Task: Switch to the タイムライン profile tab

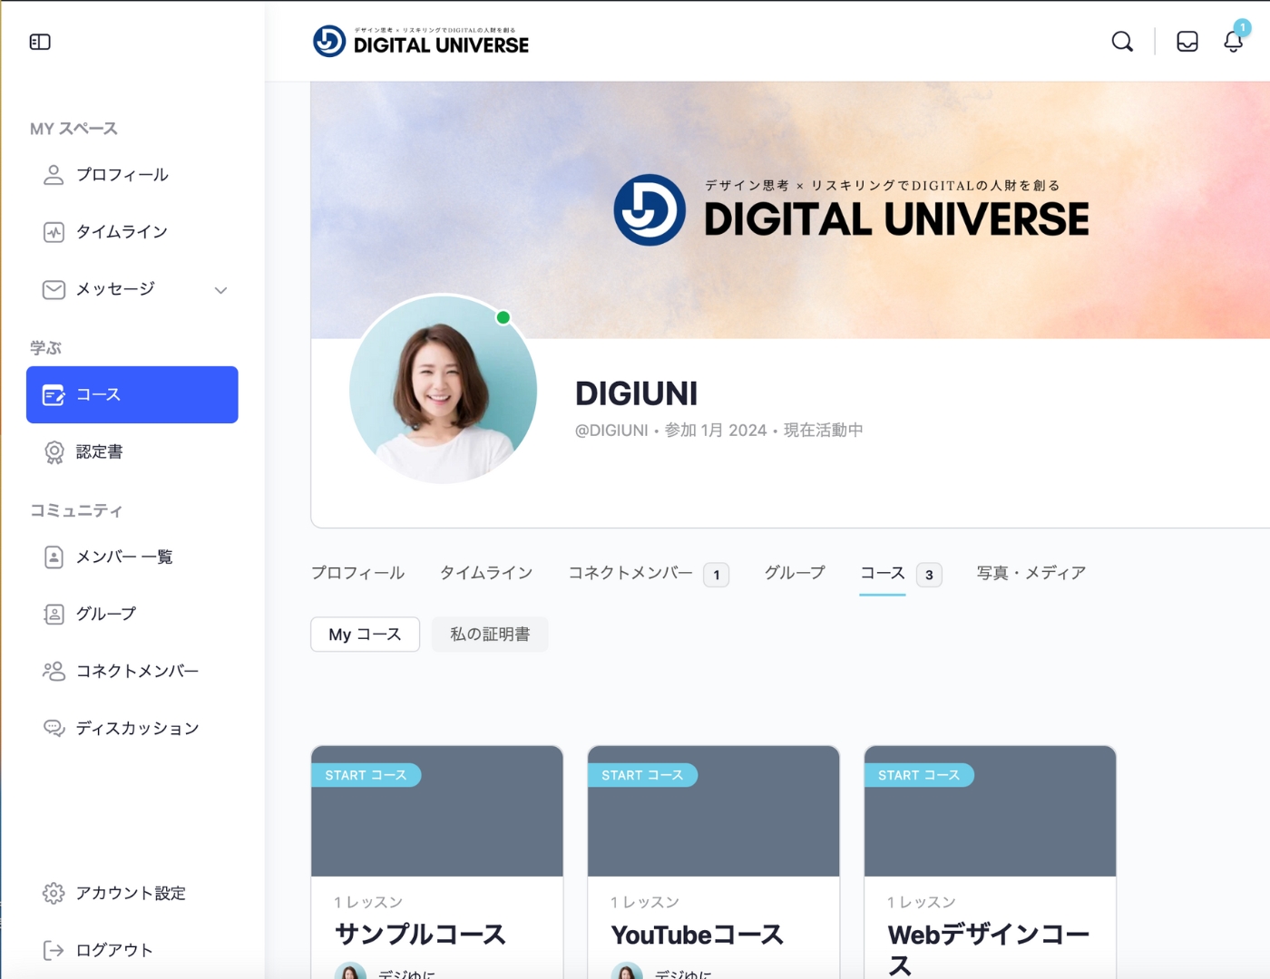Action: [486, 573]
